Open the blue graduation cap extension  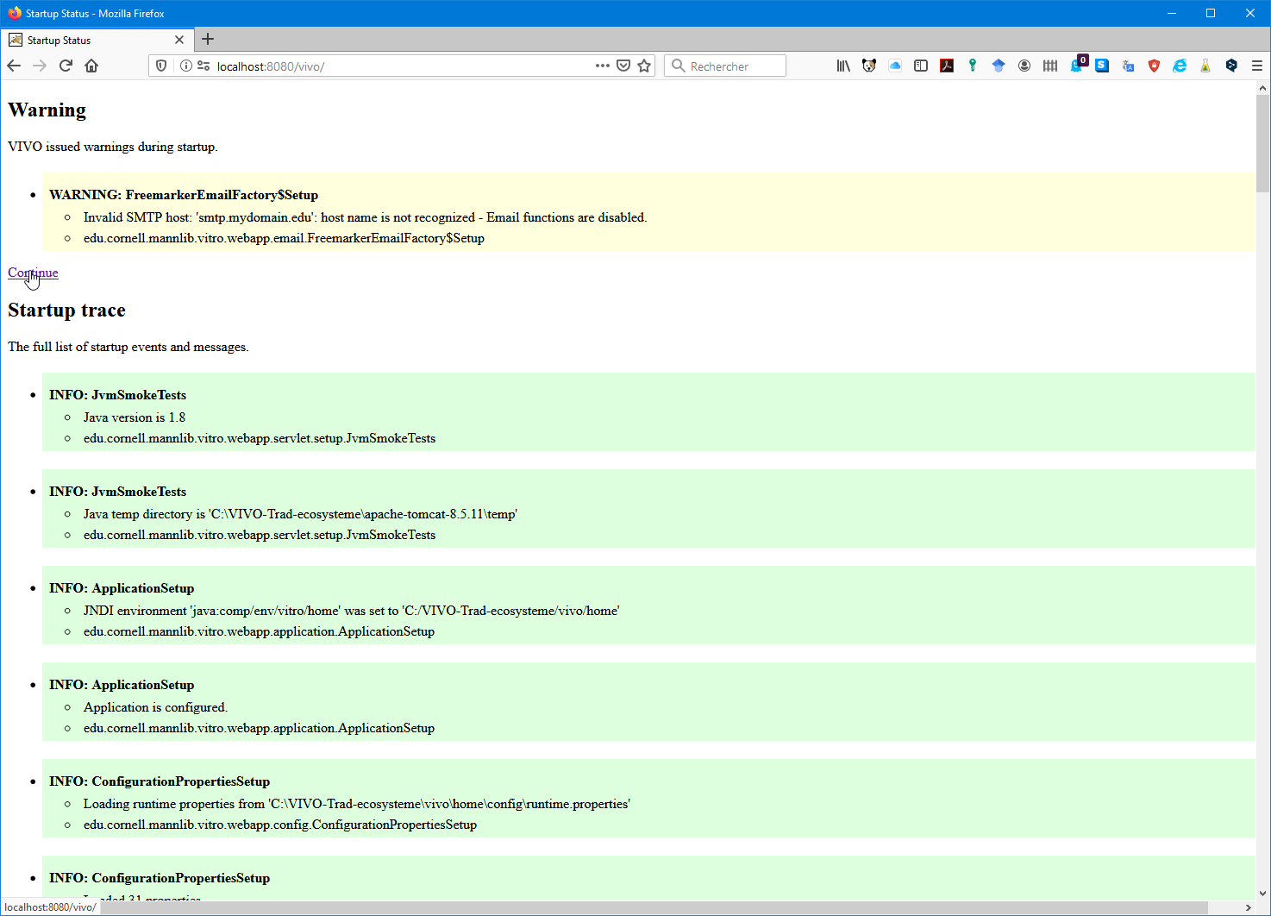click(999, 66)
